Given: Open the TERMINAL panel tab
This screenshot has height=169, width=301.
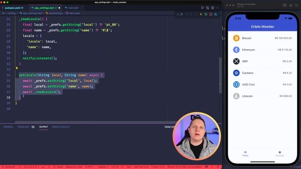Looking at the screenshot, I should (x=8, y=127).
